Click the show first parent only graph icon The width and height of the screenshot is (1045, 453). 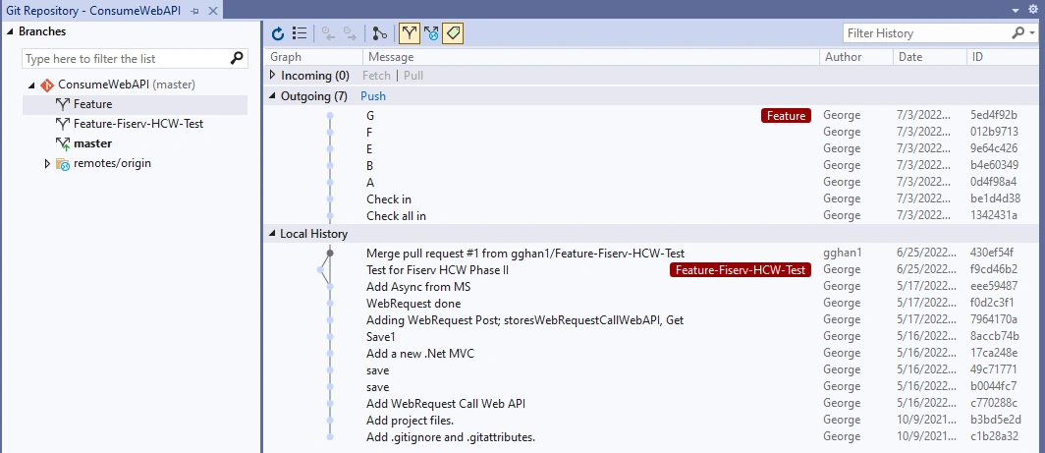pyautogui.click(x=380, y=33)
